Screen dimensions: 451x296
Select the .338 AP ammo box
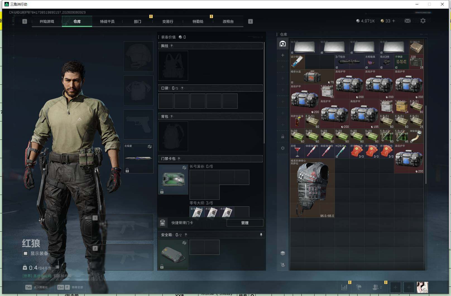click(x=416, y=62)
